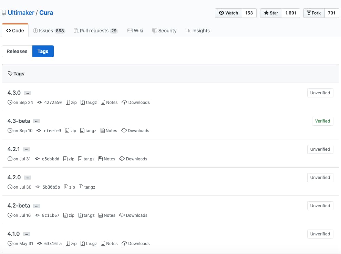Screen dimensions: 341x254
Task: Expand the ellipsis next to 4.3-beta
Action: click(x=37, y=121)
